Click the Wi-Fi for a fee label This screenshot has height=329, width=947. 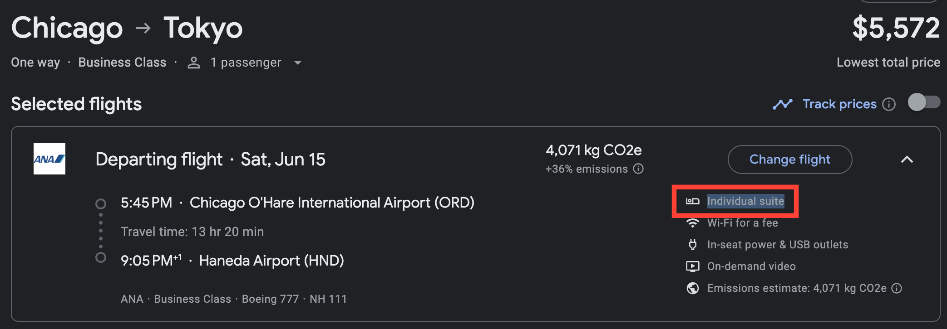742,223
